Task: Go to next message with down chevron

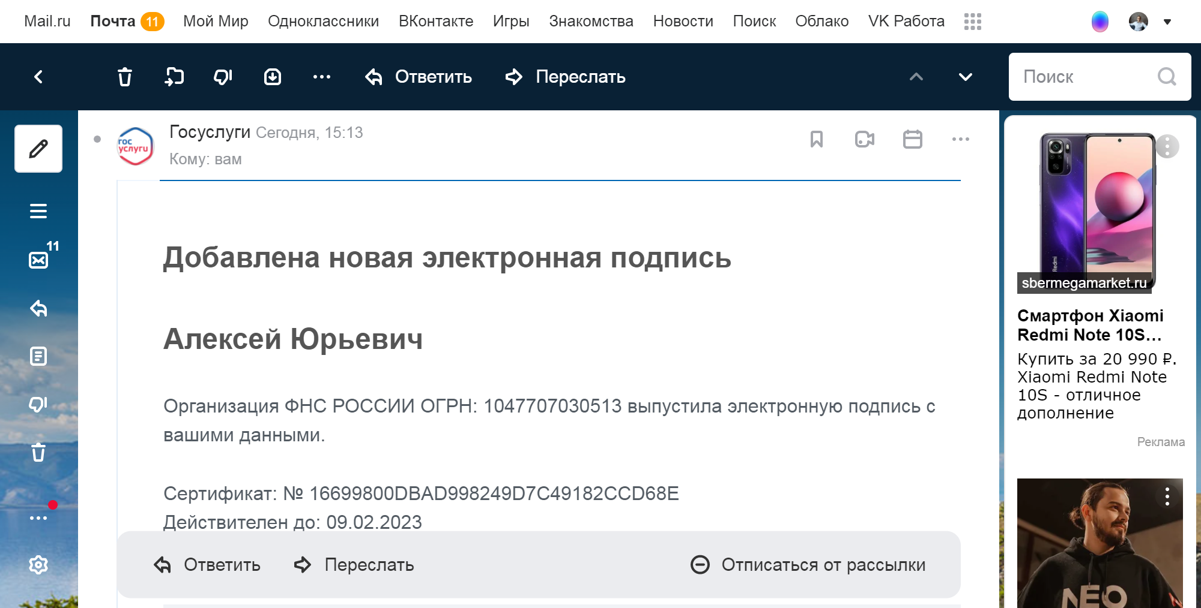Action: tap(966, 77)
